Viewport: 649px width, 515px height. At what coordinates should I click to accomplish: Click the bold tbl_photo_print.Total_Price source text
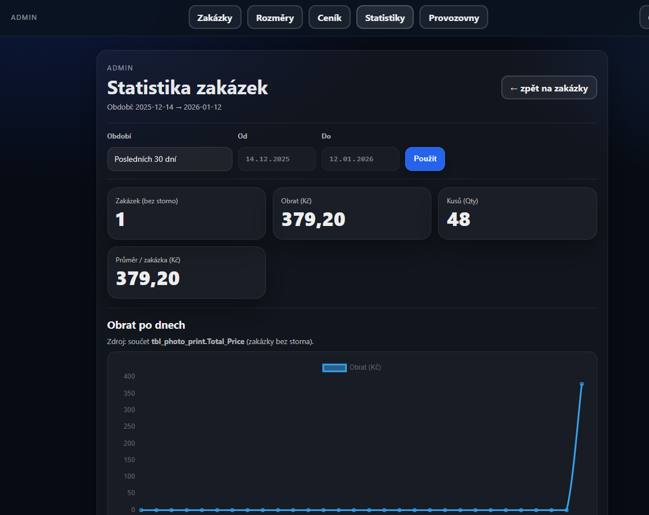(x=198, y=341)
